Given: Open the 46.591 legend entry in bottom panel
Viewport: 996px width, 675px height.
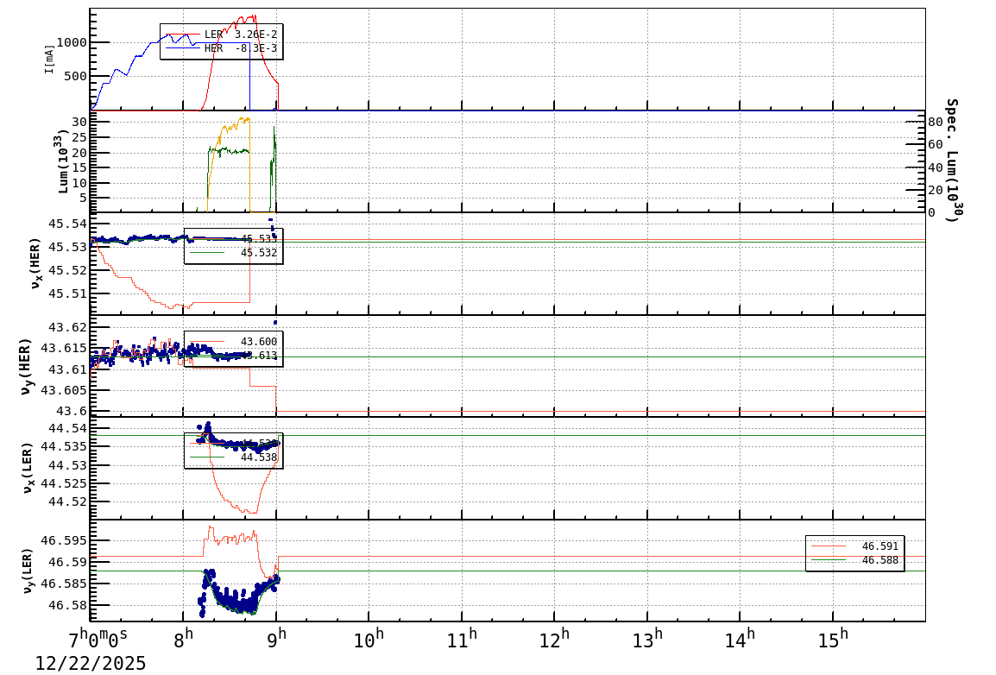Looking at the screenshot, I should point(879,546).
